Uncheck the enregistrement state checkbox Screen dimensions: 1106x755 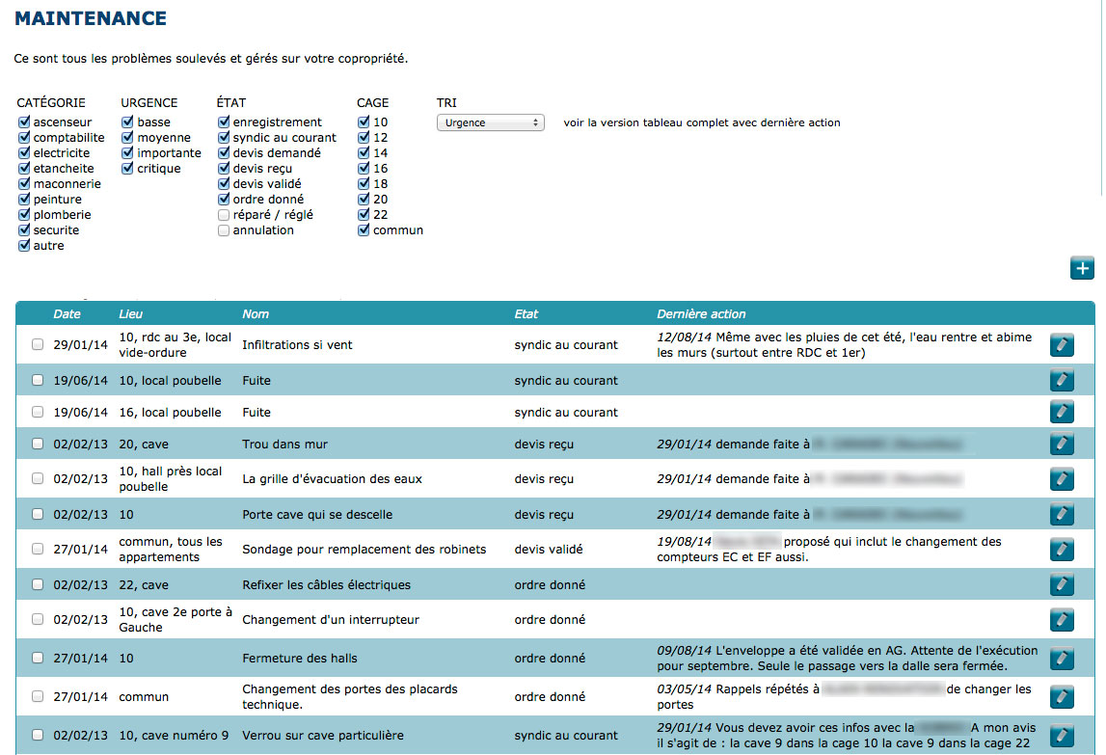point(224,121)
